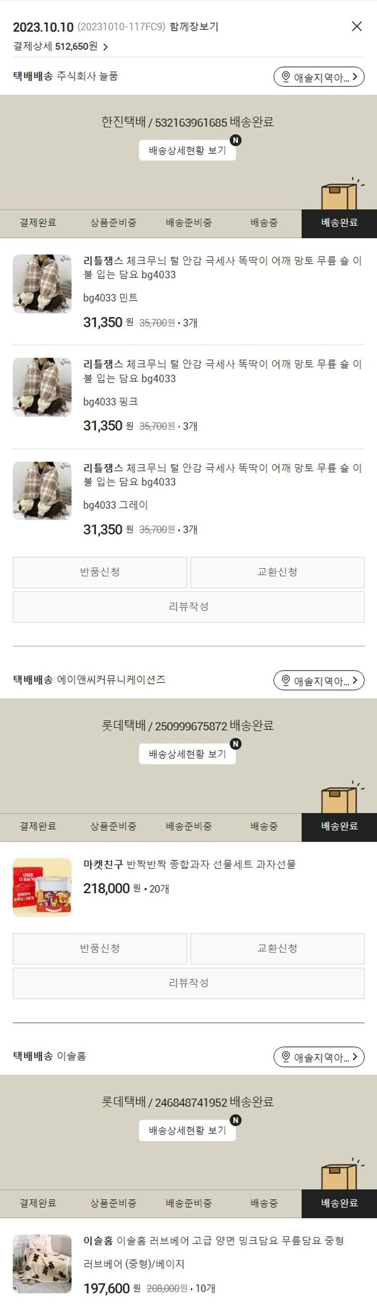Image resolution: width=377 pixels, height=1312 pixels.
Task: Click the delivery box icon in second shipment
Action: tap(340, 798)
